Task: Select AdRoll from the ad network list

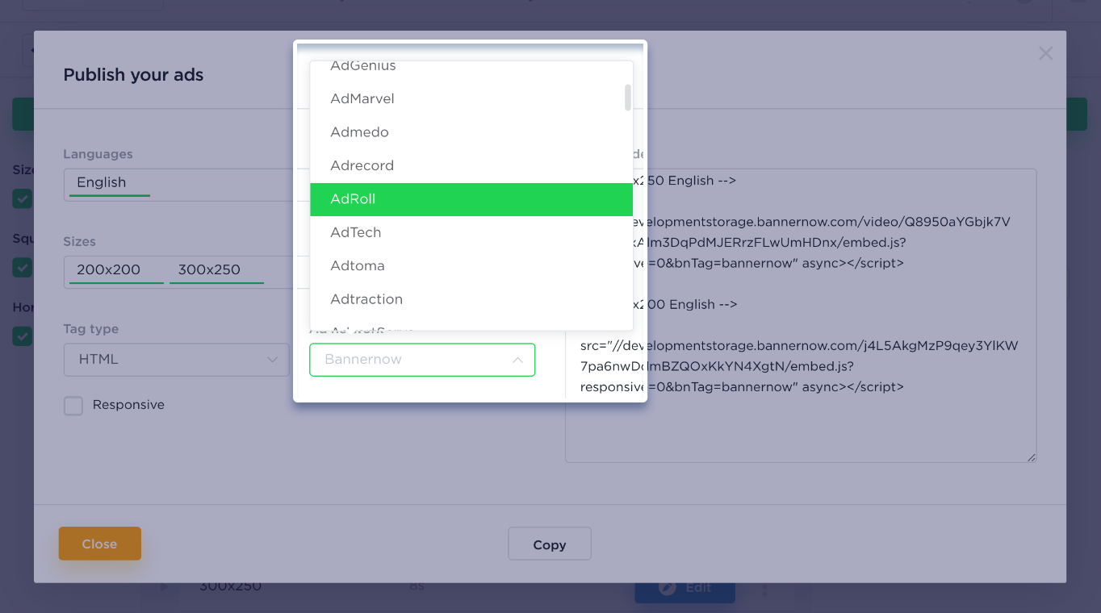Action: 471,199
